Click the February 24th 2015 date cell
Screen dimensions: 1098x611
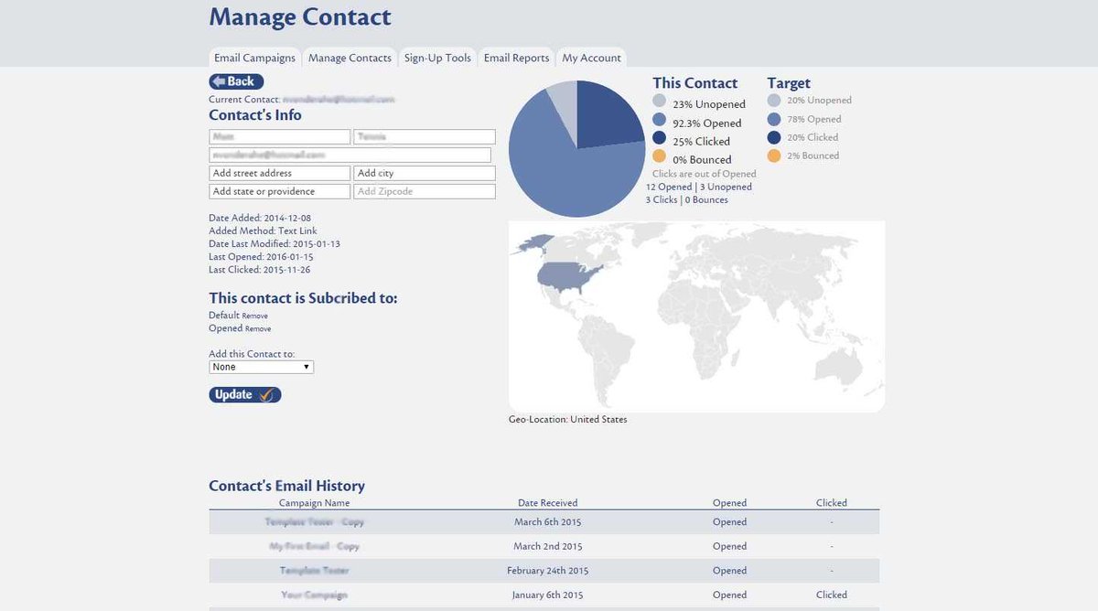547,571
